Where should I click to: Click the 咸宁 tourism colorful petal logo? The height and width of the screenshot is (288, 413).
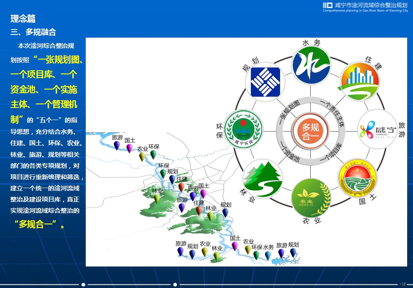coord(378,129)
